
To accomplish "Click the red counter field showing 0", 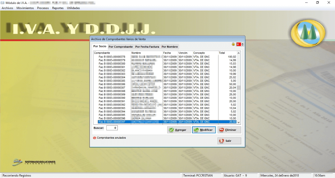I will pos(238,44).
